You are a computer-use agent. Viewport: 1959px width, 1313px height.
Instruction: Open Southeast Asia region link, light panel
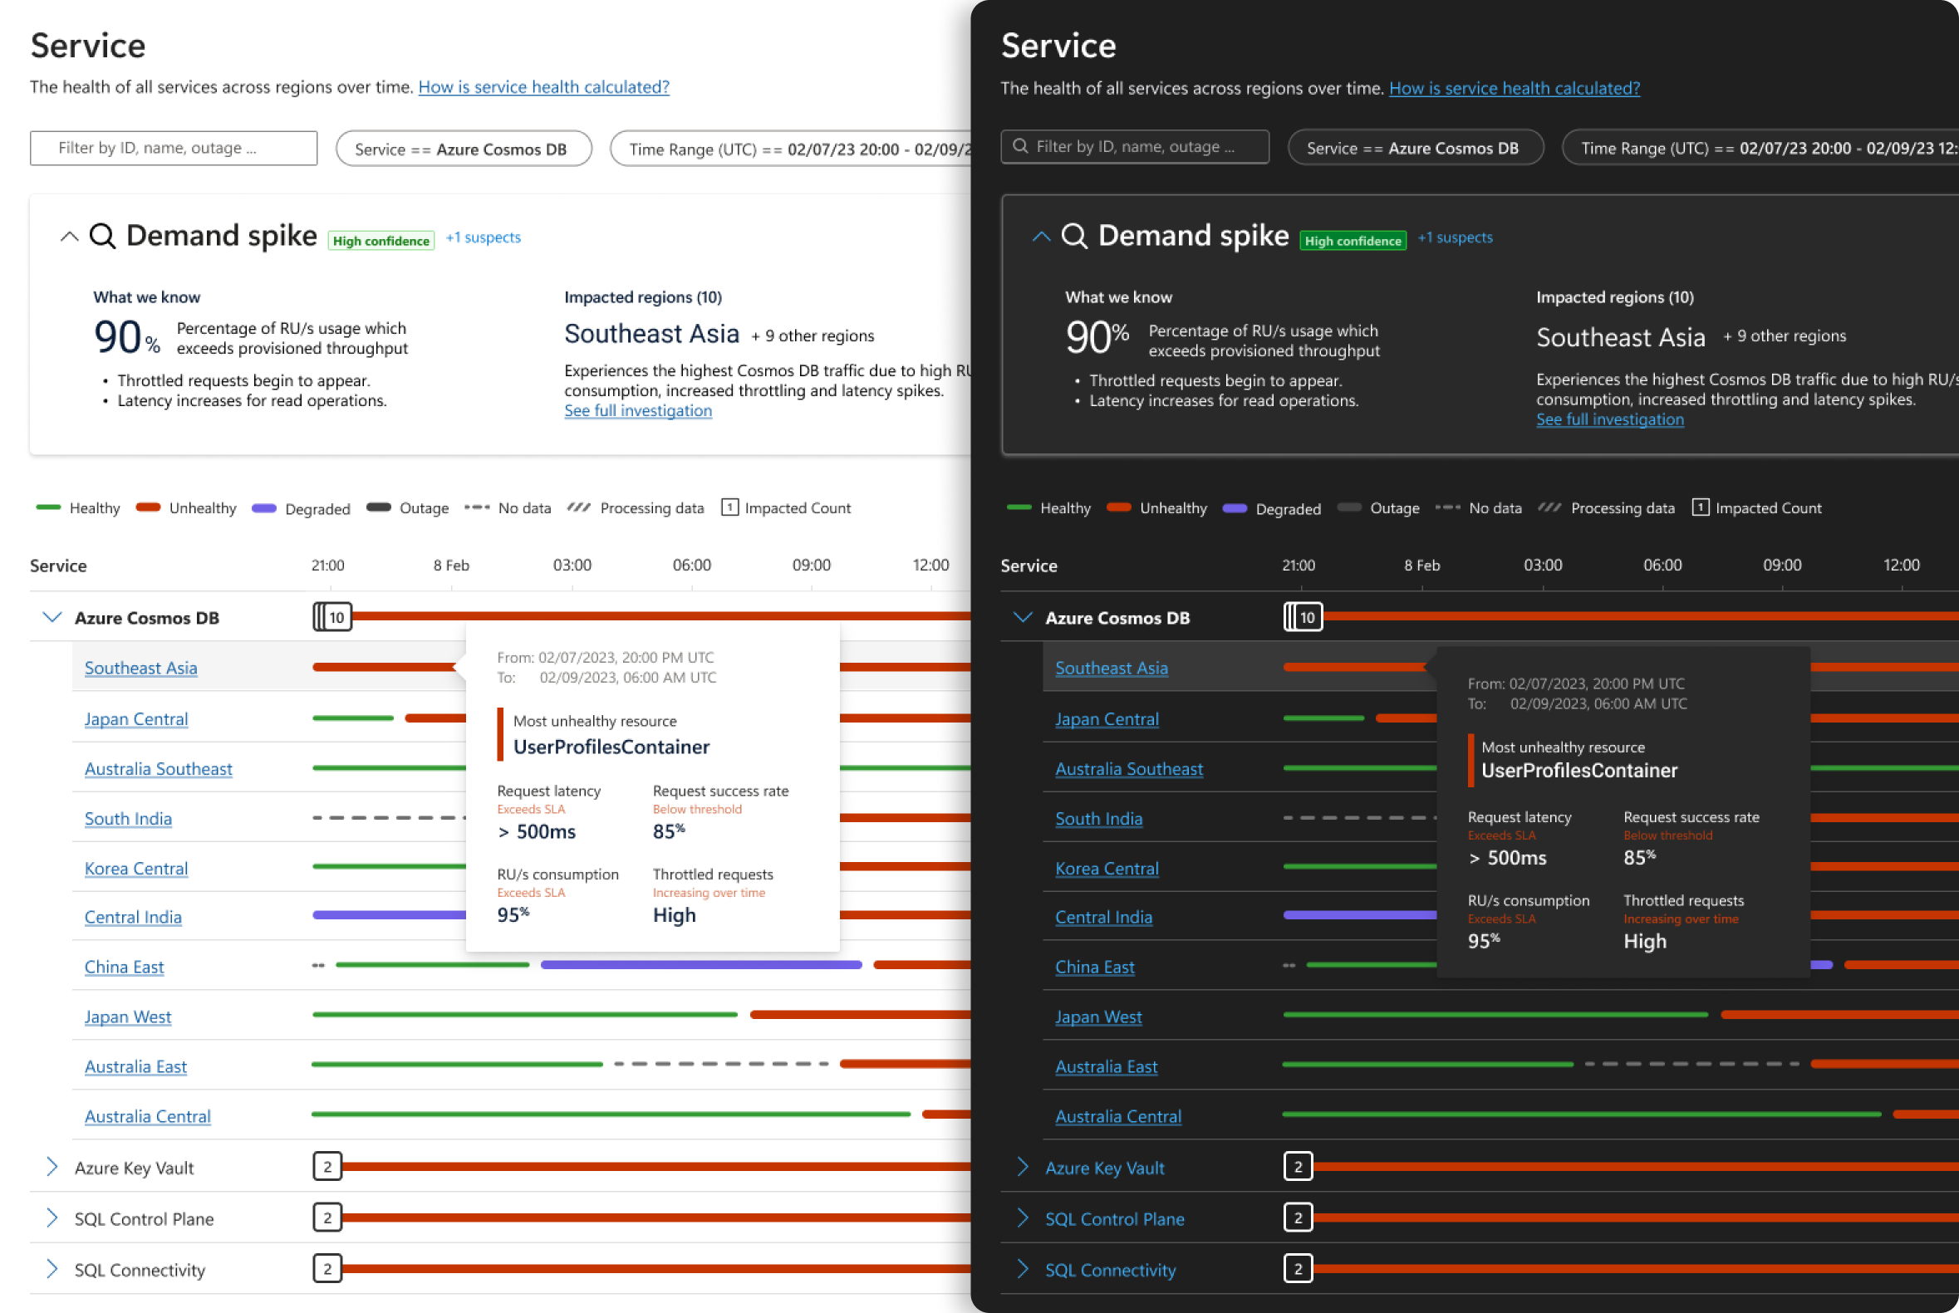140,669
